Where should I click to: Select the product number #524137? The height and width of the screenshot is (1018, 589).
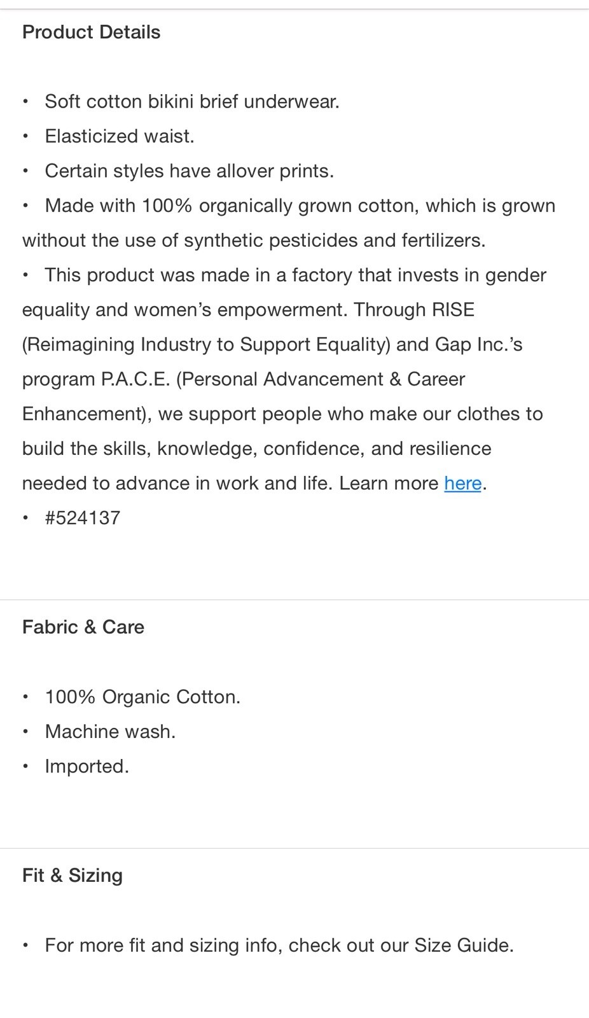tap(83, 518)
